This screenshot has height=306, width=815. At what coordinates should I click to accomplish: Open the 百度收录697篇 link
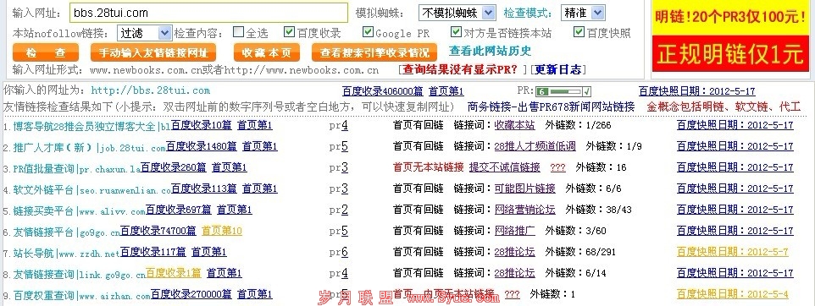tap(178, 210)
